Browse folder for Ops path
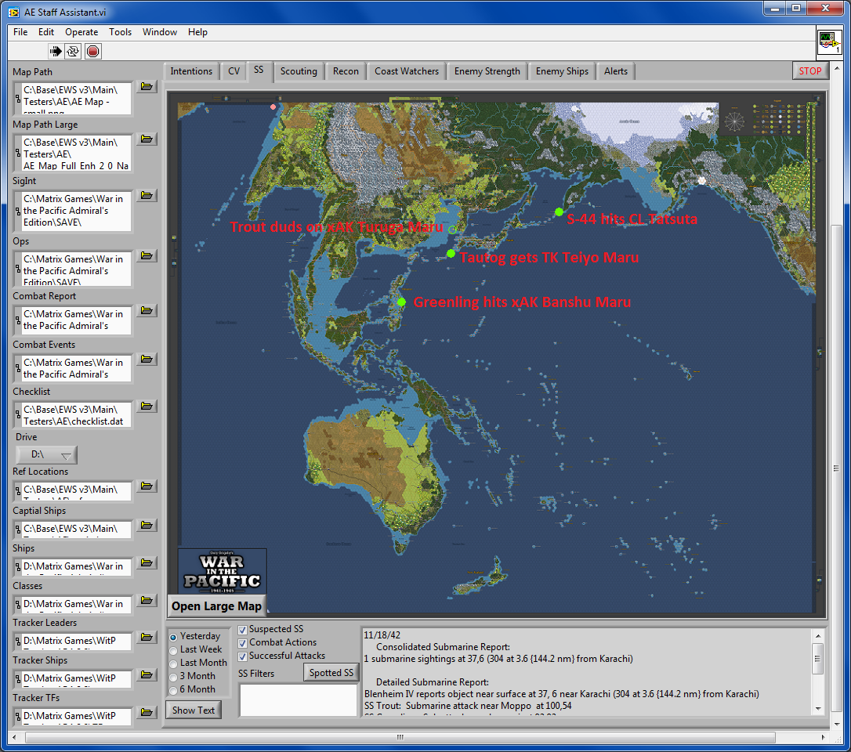The height and width of the screenshot is (752, 851). [x=147, y=255]
